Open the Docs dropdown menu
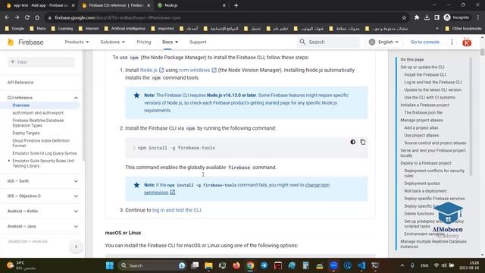This screenshot has width=485, height=273. [170, 42]
